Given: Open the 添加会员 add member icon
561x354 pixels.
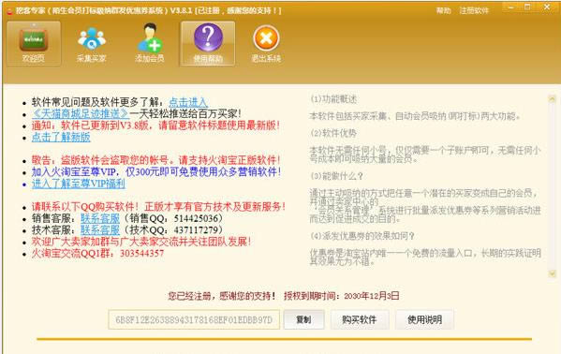Looking at the screenshot, I should tap(150, 43).
